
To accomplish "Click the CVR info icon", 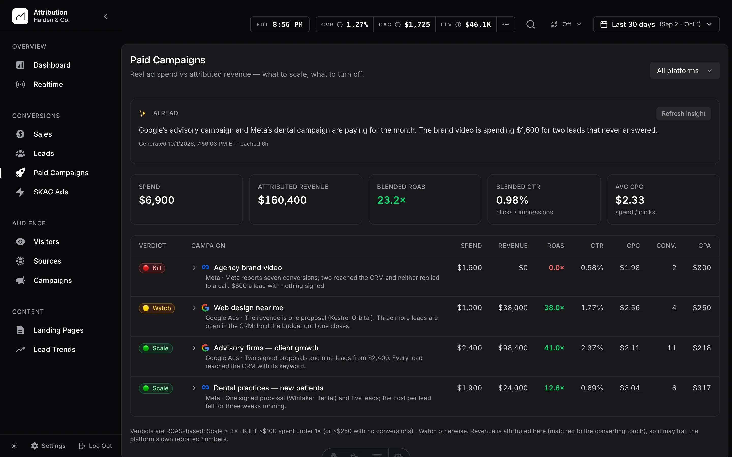I will pyautogui.click(x=340, y=24).
